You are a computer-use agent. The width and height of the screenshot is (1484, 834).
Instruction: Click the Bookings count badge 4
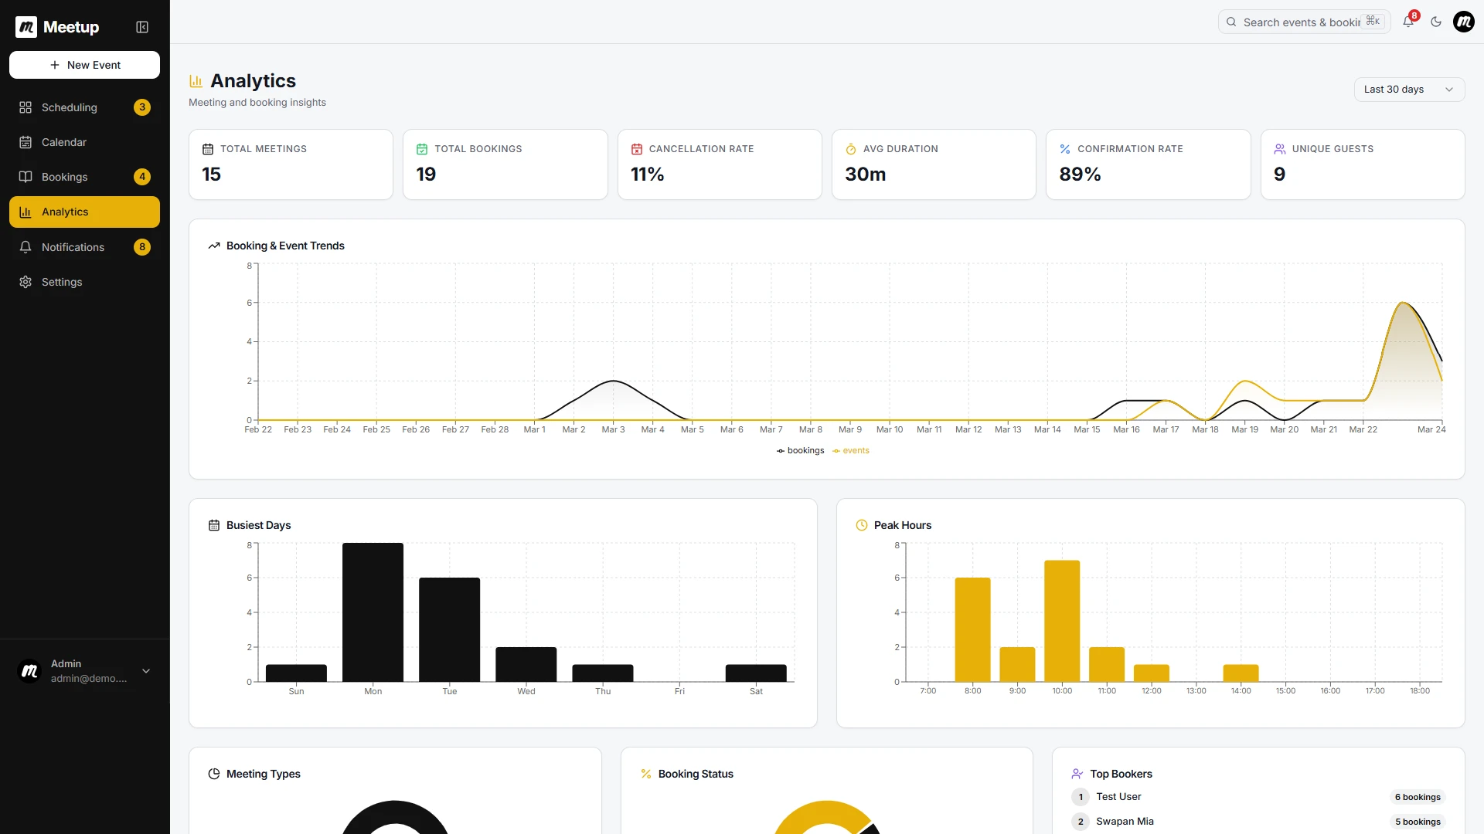pos(142,177)
